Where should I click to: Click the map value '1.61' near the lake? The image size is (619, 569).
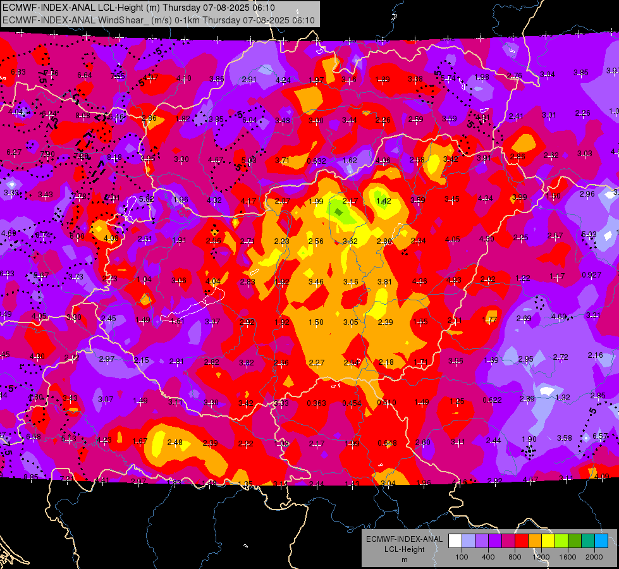pos(177,321)
